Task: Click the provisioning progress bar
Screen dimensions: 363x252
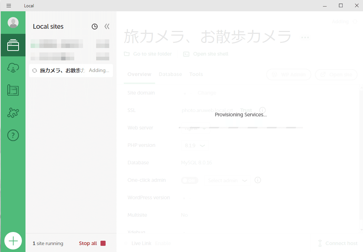Action: coord(241,127)
